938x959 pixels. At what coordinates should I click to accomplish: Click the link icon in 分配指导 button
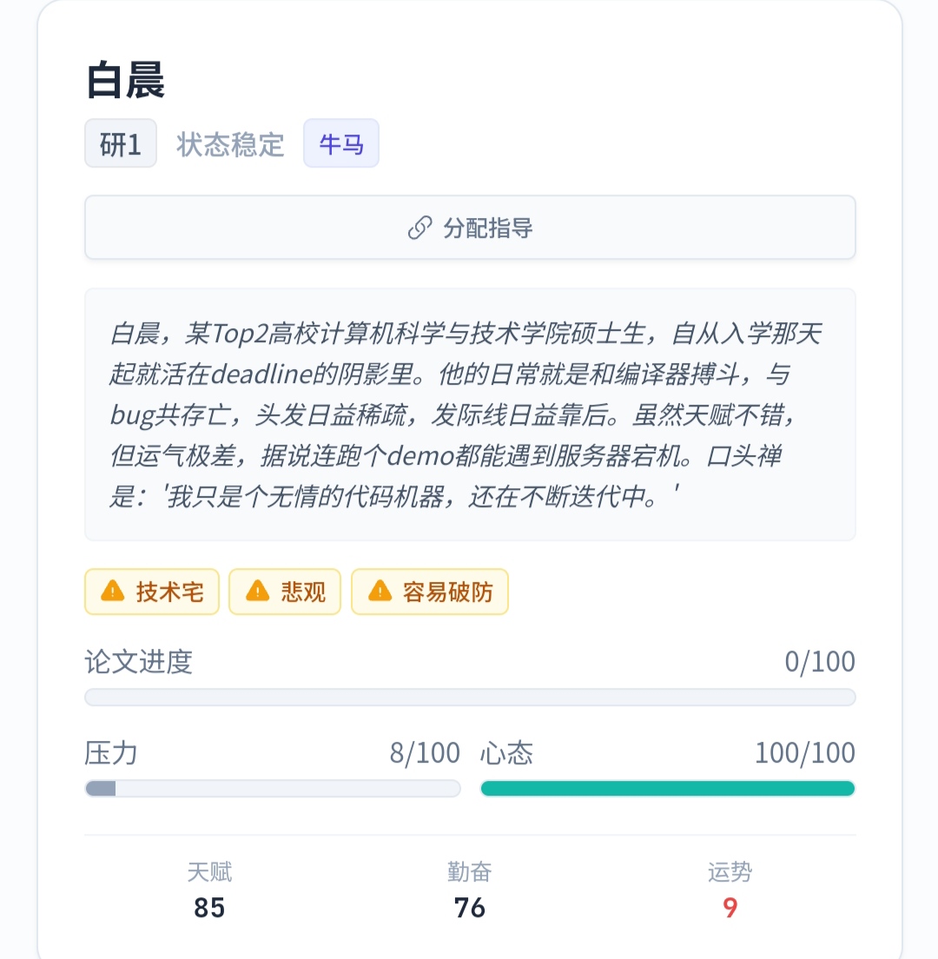419,228
